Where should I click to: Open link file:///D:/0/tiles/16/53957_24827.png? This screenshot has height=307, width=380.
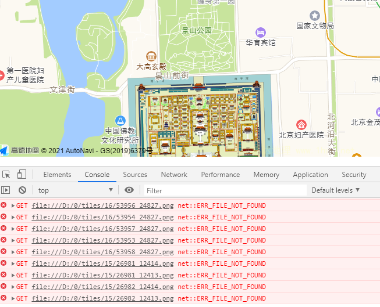tap(103, 229)
